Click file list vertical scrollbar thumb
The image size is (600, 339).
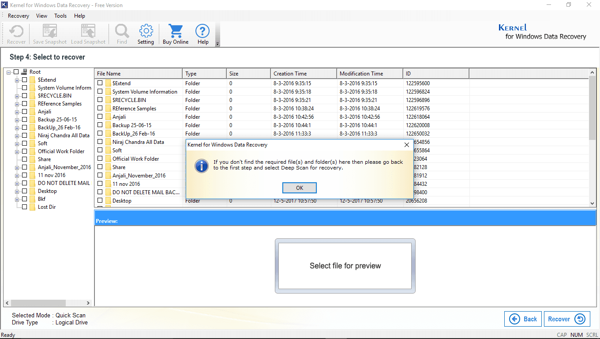(592, 108)
